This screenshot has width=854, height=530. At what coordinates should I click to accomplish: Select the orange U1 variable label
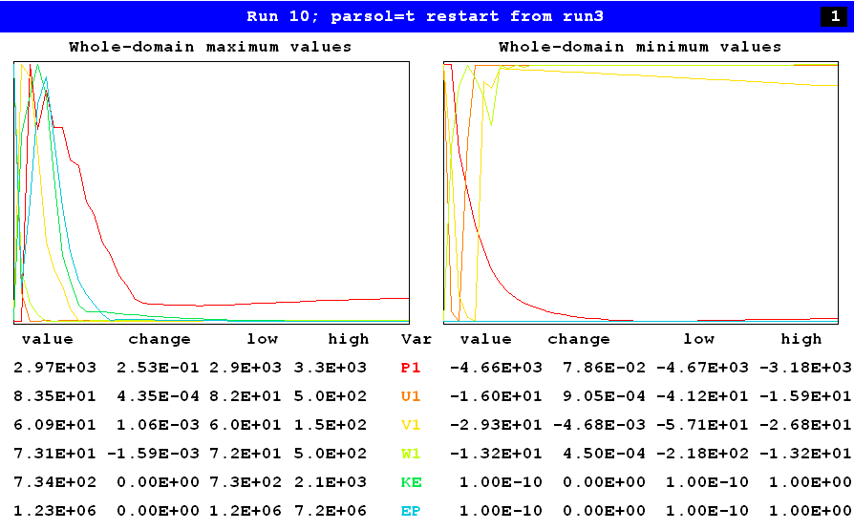(x=411, y=396)
